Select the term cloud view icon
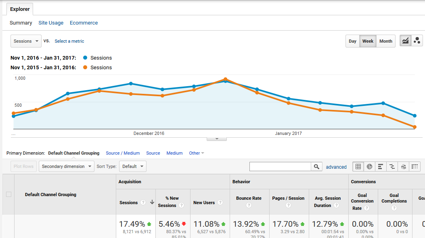Viewport: 425px width, 238px height. coord(403,167)
